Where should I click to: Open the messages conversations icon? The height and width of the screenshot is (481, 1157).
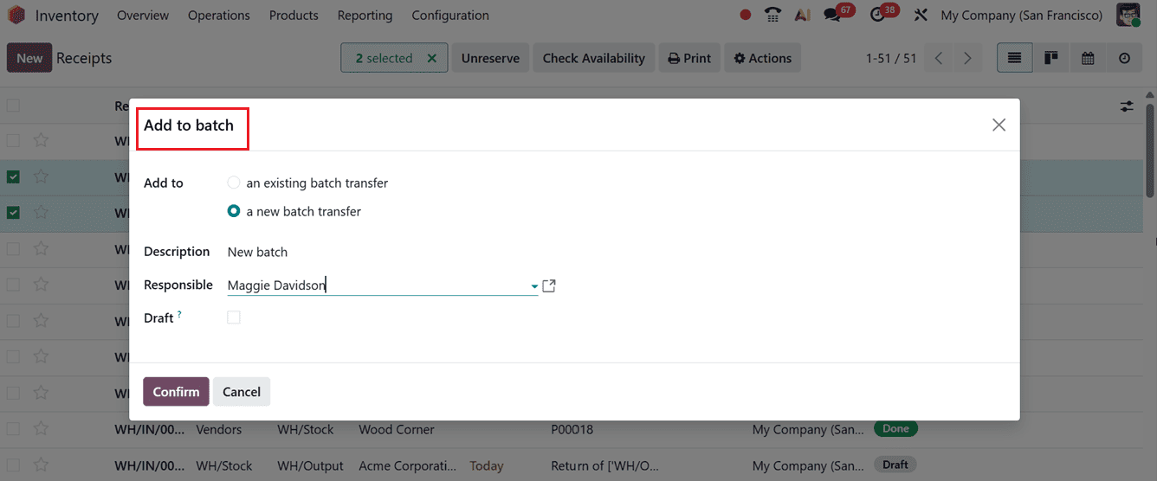click(x=832, y=16)
